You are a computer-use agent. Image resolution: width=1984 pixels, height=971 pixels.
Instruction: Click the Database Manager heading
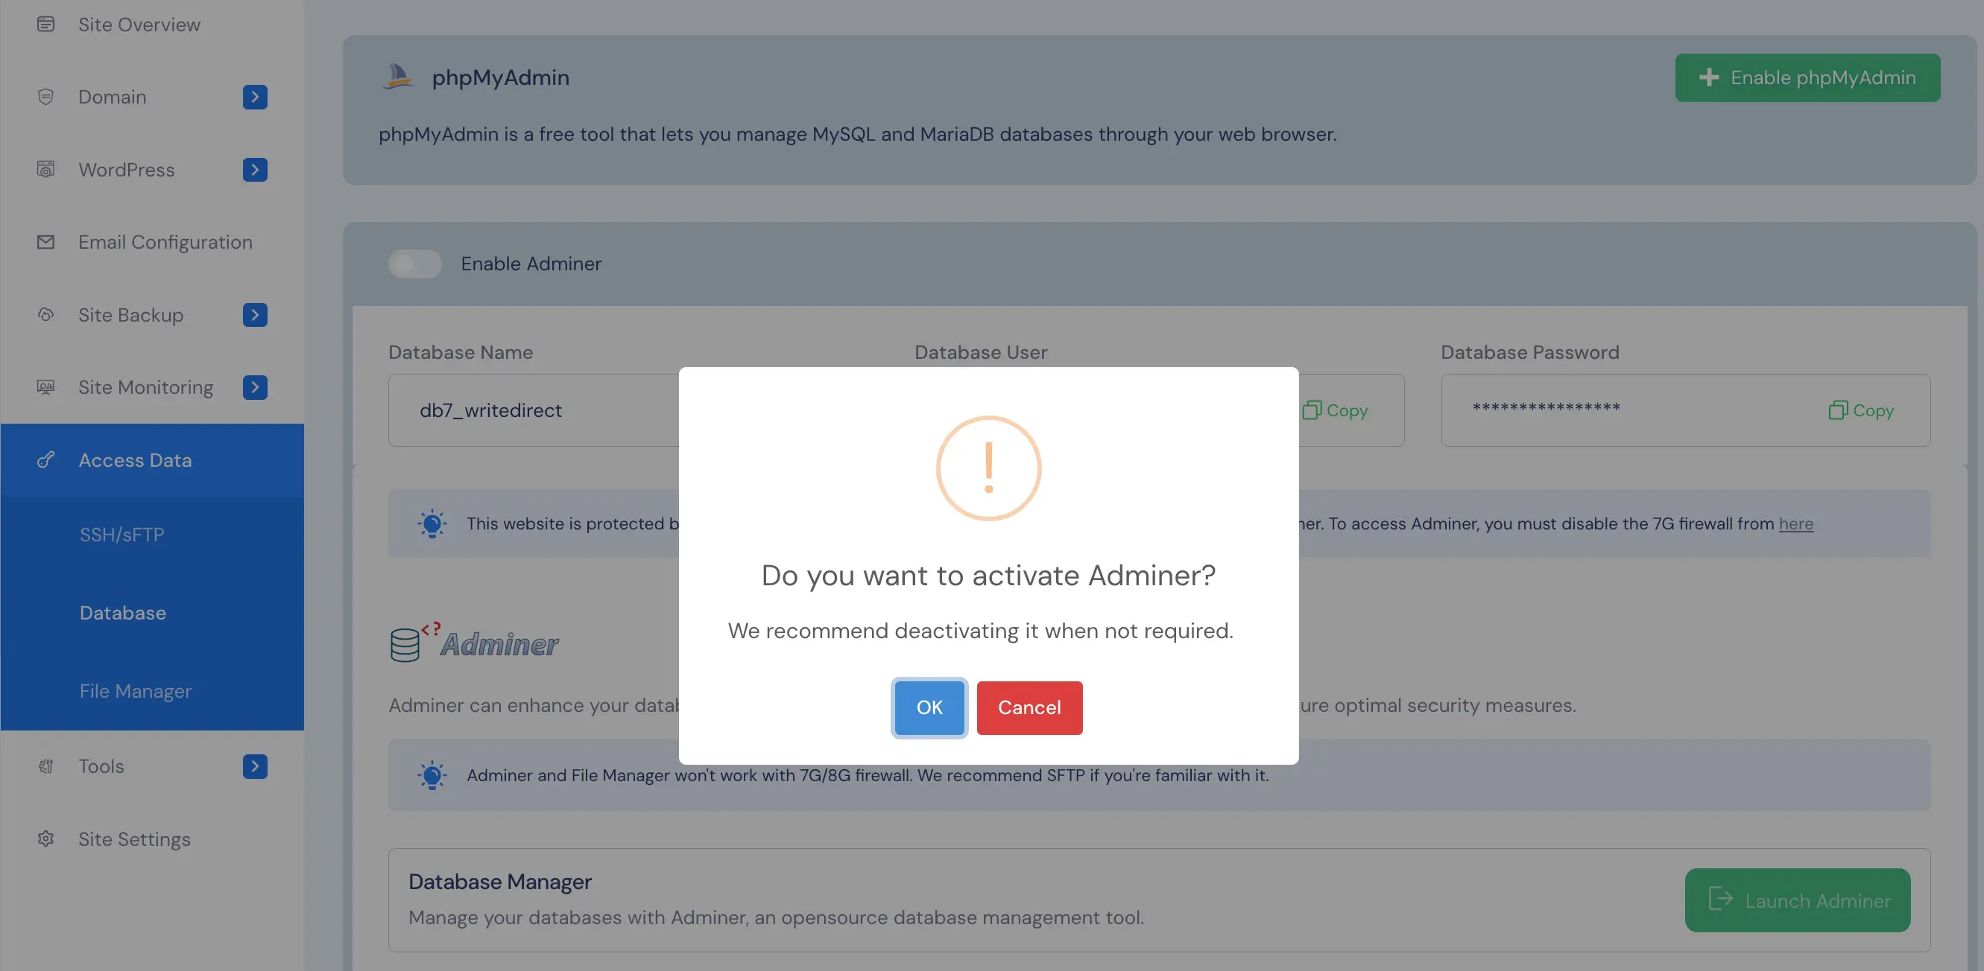click(x=500, y=881)
